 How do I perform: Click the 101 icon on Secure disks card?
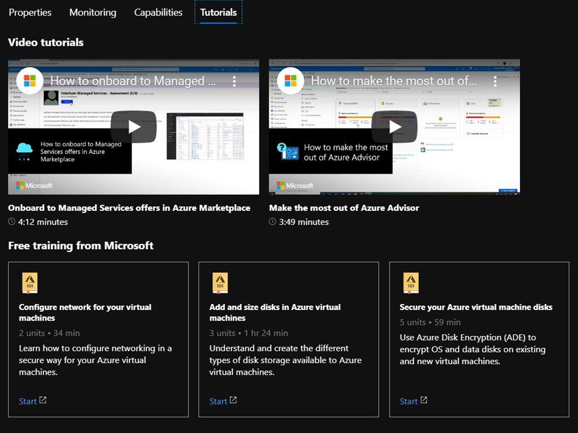(x=410, y=283)
